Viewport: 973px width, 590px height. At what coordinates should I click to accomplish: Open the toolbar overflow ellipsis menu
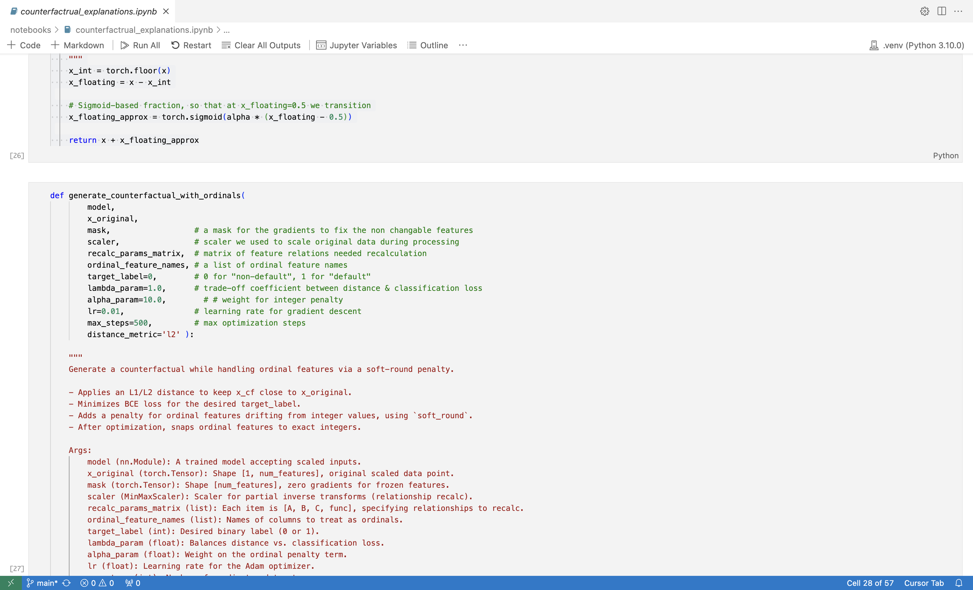(463, 45)
